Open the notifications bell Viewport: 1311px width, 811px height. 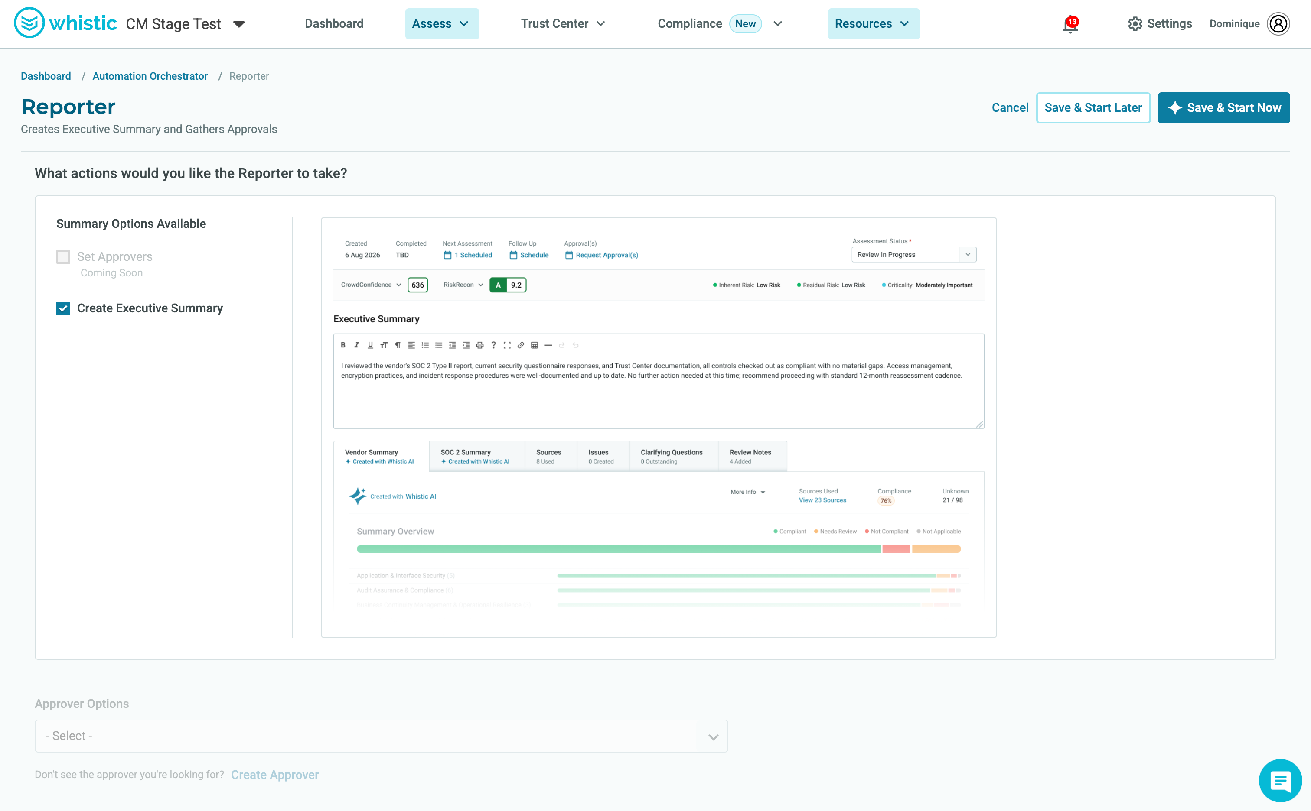1070,24
